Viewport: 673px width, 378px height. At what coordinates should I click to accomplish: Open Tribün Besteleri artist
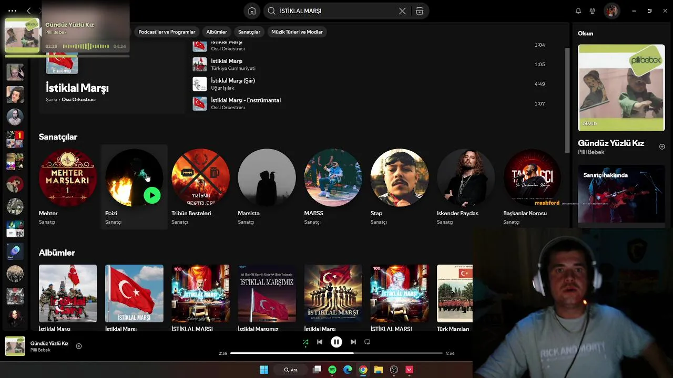pyautogui.click(x=200, y=187)
